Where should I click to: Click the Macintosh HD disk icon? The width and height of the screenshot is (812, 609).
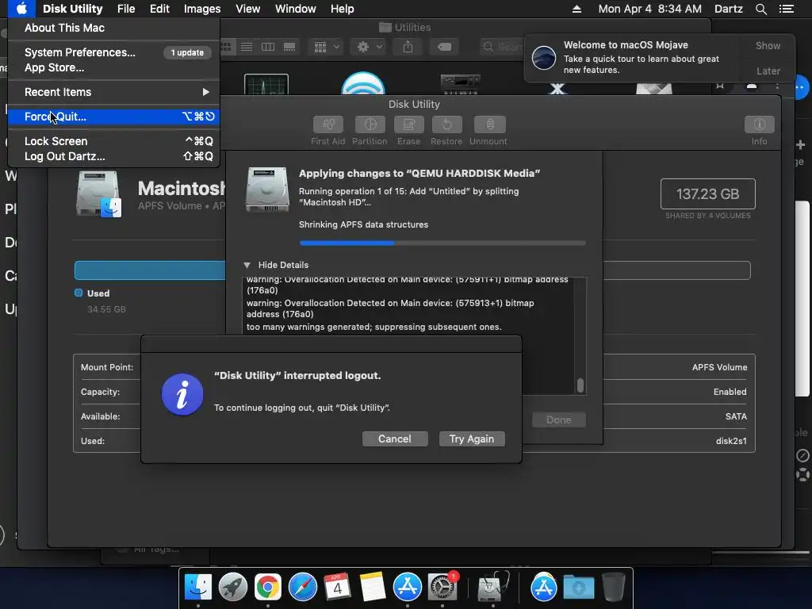click(x=98, y=193)
